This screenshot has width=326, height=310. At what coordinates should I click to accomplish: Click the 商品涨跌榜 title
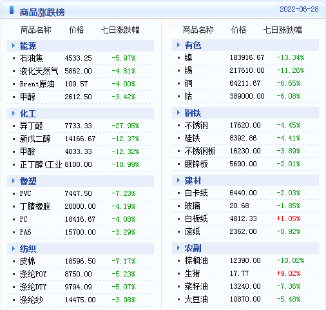pyautogui.click(x=42, y=12)
